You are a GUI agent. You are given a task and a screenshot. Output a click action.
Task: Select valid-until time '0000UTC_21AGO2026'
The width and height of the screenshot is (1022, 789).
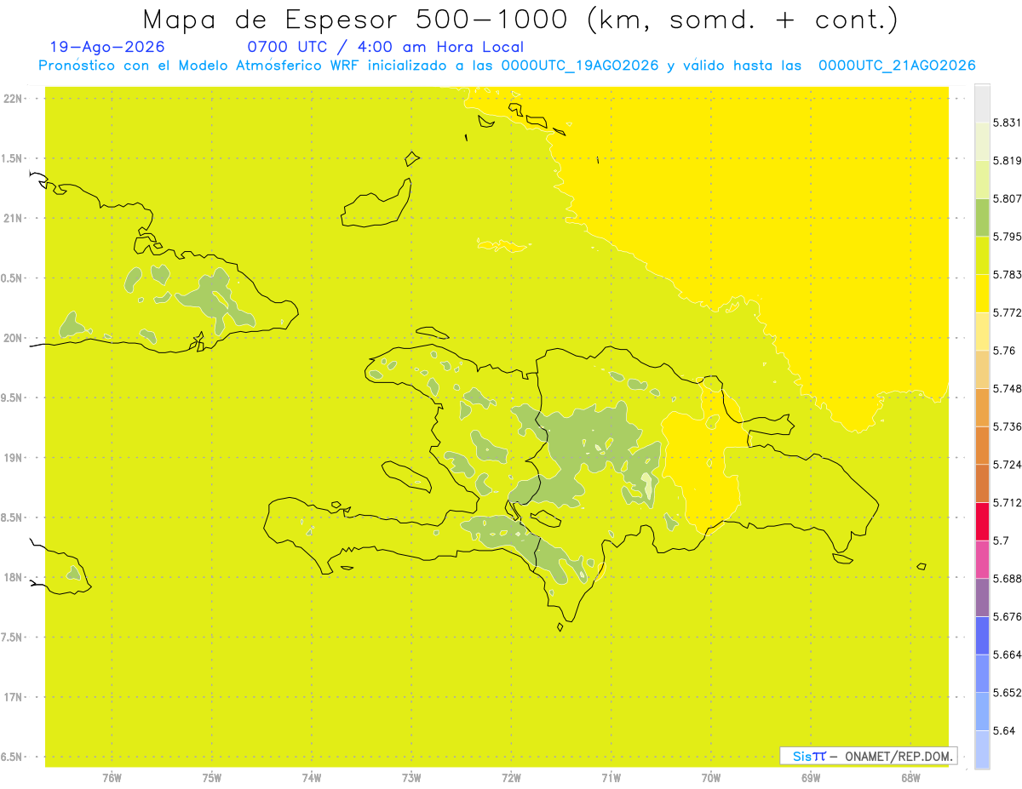pos(897,66)
